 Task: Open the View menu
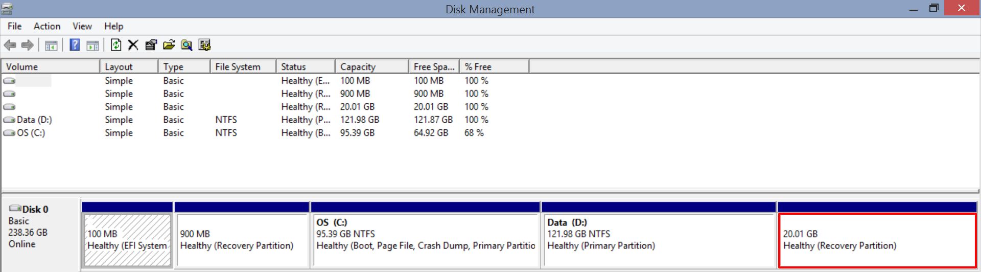(x=82, y=26)
